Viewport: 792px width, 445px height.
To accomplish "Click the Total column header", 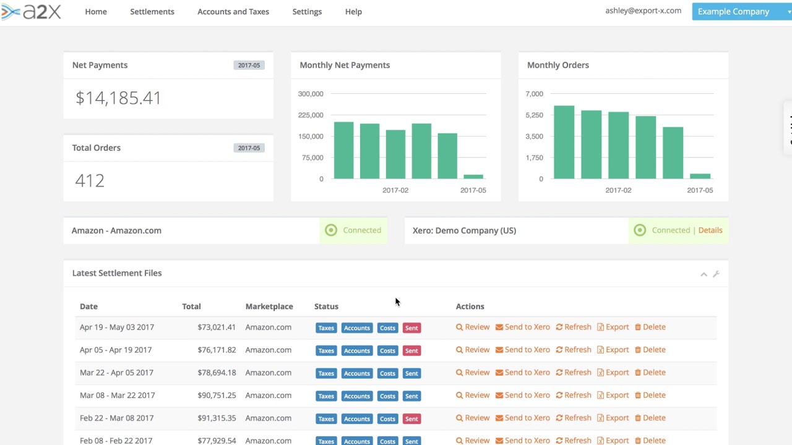I will 191,306.
